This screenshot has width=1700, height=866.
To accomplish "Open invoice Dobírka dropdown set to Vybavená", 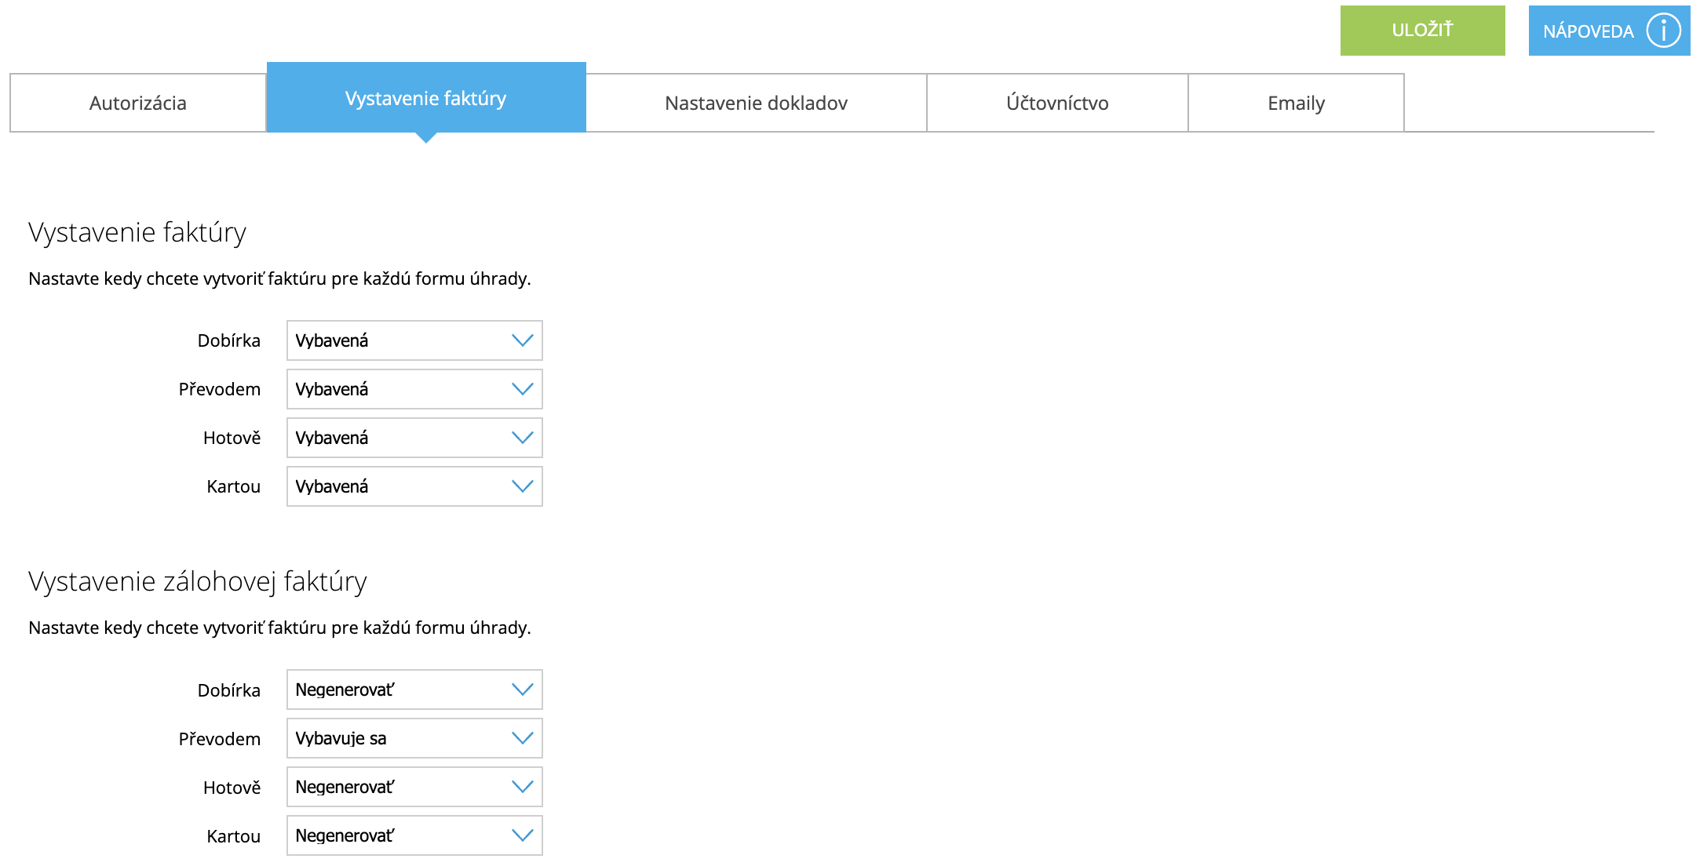I will [x=414, y=340].
